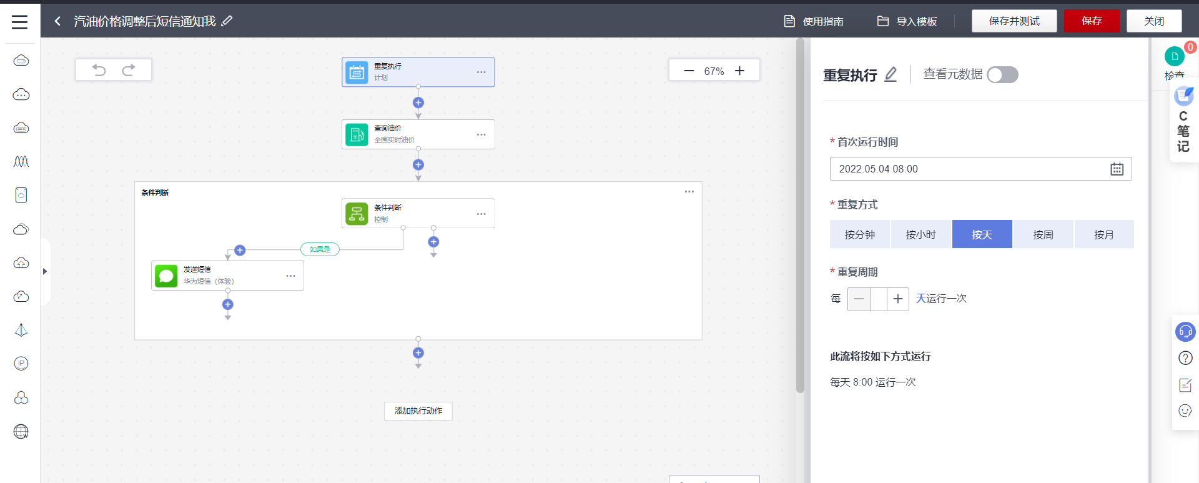This screenshot has height=483, width=1199.
Task: Select the 重复执行 schedule node icon
Action: (357, 72)
